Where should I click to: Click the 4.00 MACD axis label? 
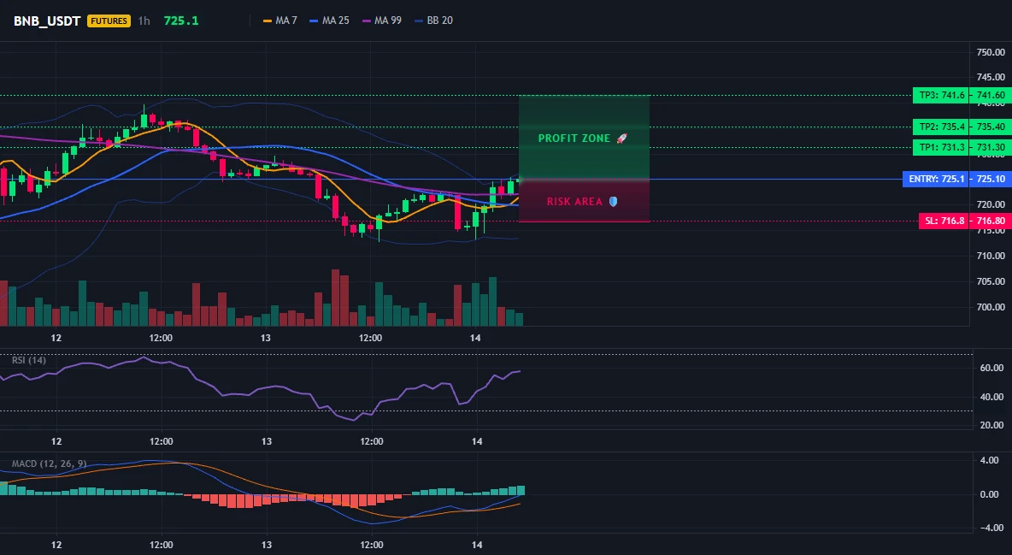coord(990,461)
